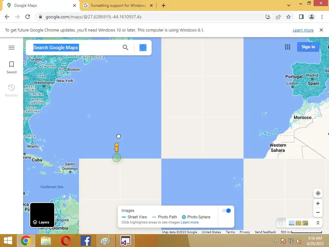Viewport: 329px width, 247px height.
Task: Click the Learn more link in Chrome banner
Action: (303, 30)
